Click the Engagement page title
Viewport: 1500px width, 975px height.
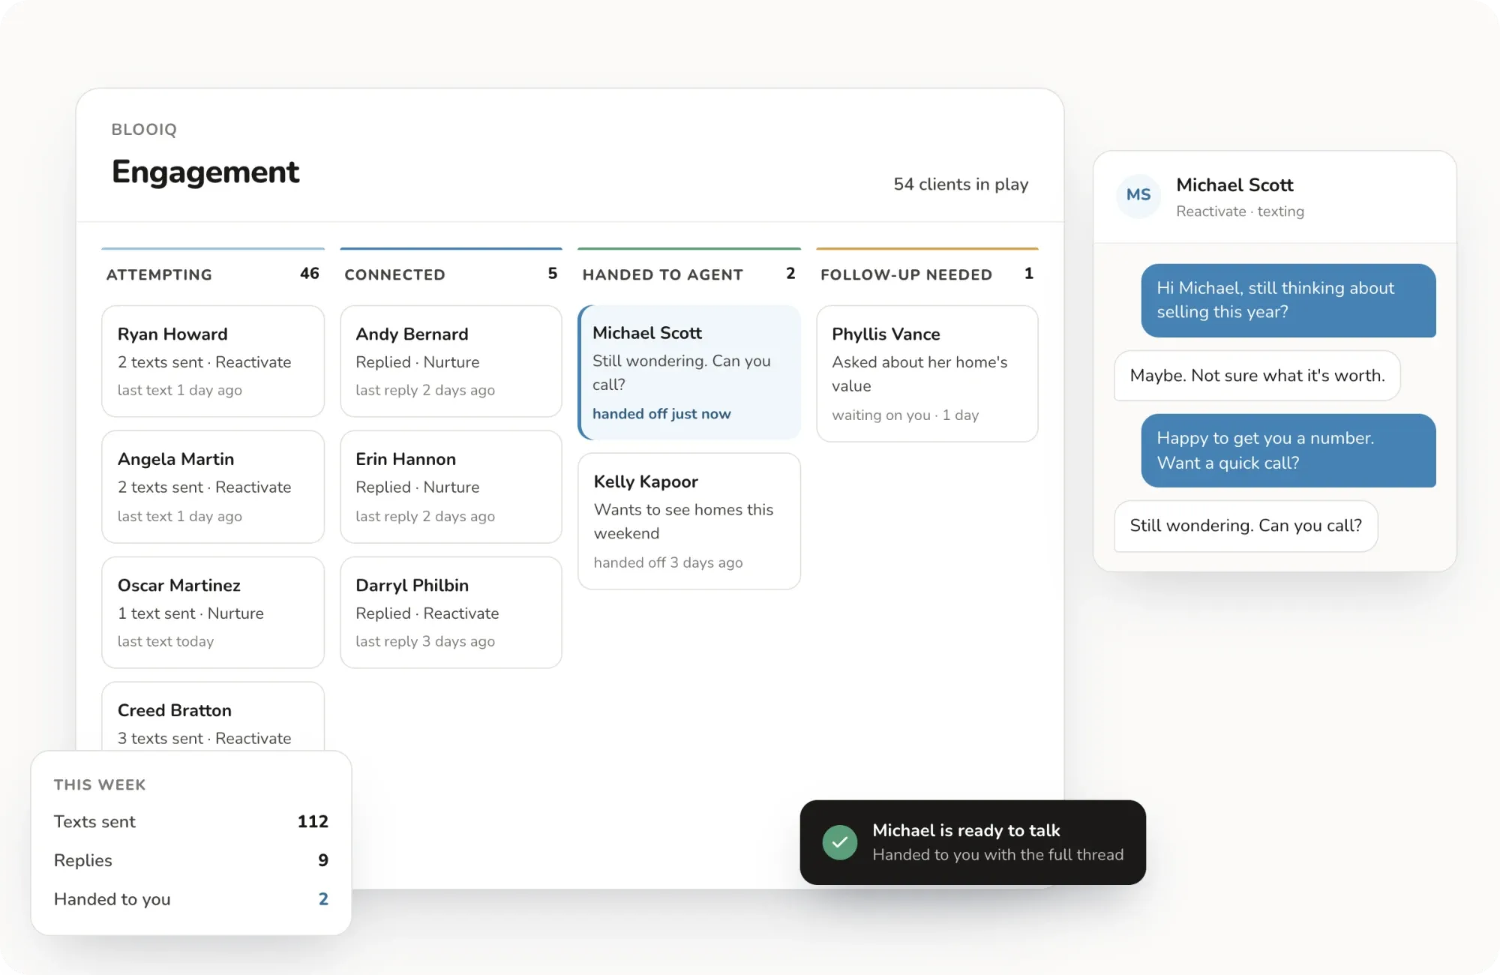pos(205,172)
